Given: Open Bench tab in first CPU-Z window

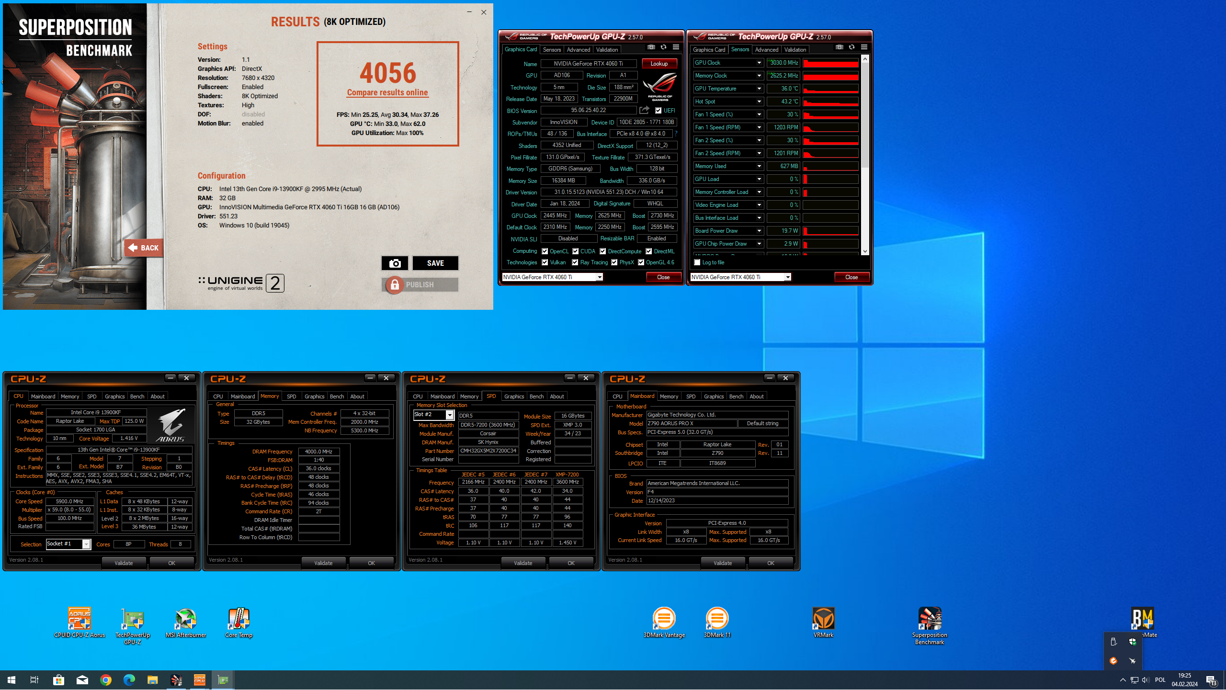Looking at the screenshot, I should click(x=137, y=396).
